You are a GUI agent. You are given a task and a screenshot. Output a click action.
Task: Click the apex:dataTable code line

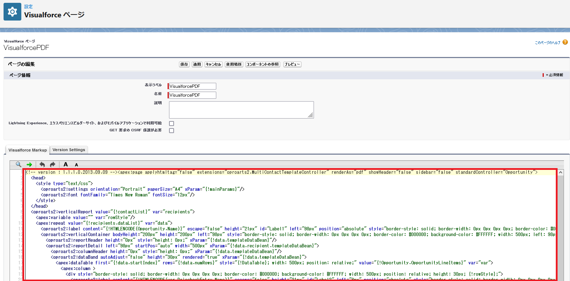(x=275, y=263)
